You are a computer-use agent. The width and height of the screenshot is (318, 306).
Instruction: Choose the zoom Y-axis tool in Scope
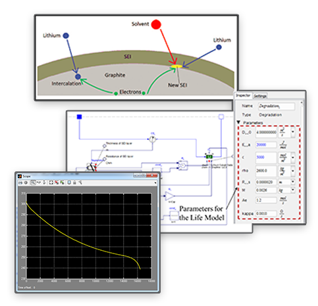click(44, 183)
